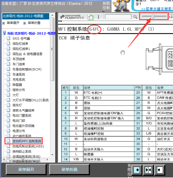Screen dimensions: 173x178
Task: Click table cell ETC 电机(+)
Action: [x=109, y=93]
